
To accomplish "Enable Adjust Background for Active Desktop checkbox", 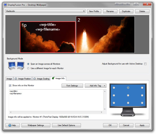I will point(145,64).
